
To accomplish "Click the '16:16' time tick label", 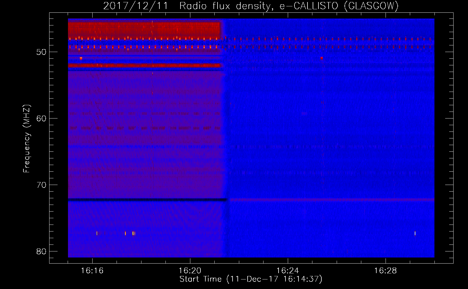I will 92,271.
